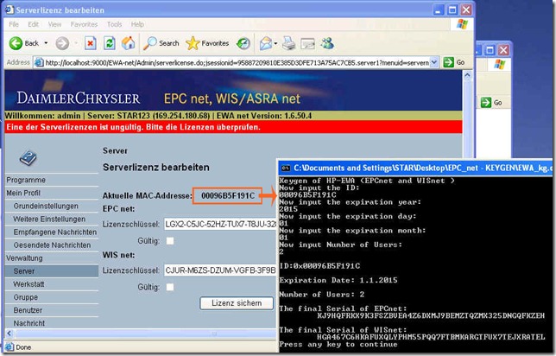Screen dimensions: 556x356
Task: Open Grundeinstellungen sidebar link
Action: pyautogui.click(x=46, y=207)
